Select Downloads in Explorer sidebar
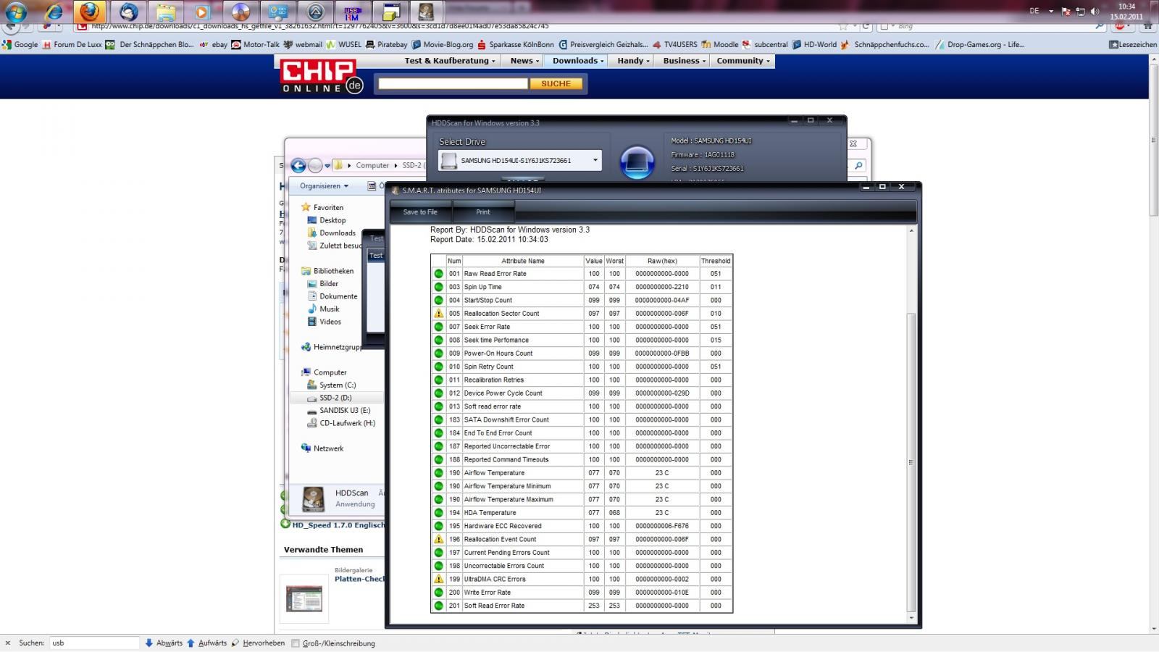This screenshot has height=652, width=1159. click(331, 233)
